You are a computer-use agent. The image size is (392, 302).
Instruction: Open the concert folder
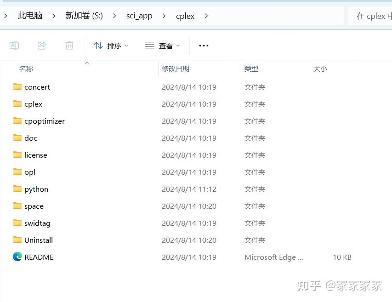pyautogui.click(x=37, y=87)
